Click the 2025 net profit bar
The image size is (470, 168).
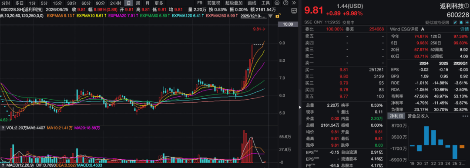pos(455,152)
